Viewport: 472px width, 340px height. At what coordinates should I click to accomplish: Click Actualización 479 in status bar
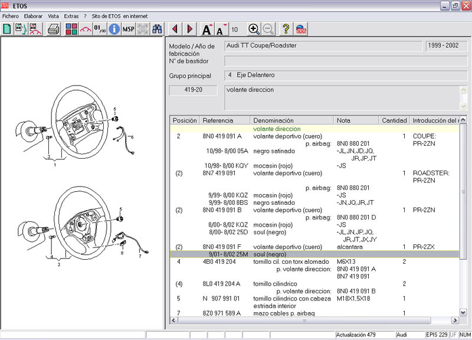click(356, 335)
